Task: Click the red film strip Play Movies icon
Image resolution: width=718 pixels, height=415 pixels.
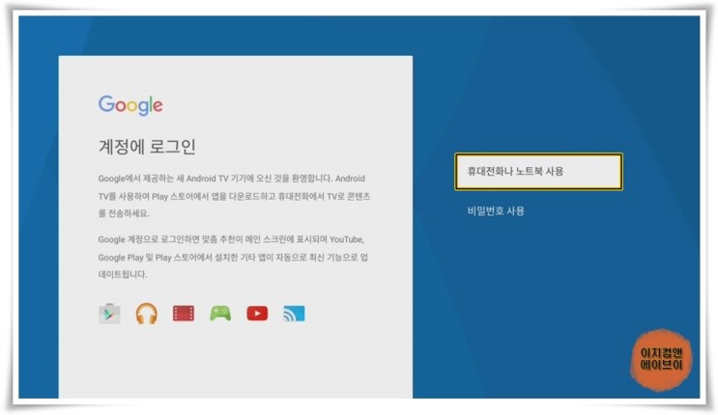Action: 184,314
